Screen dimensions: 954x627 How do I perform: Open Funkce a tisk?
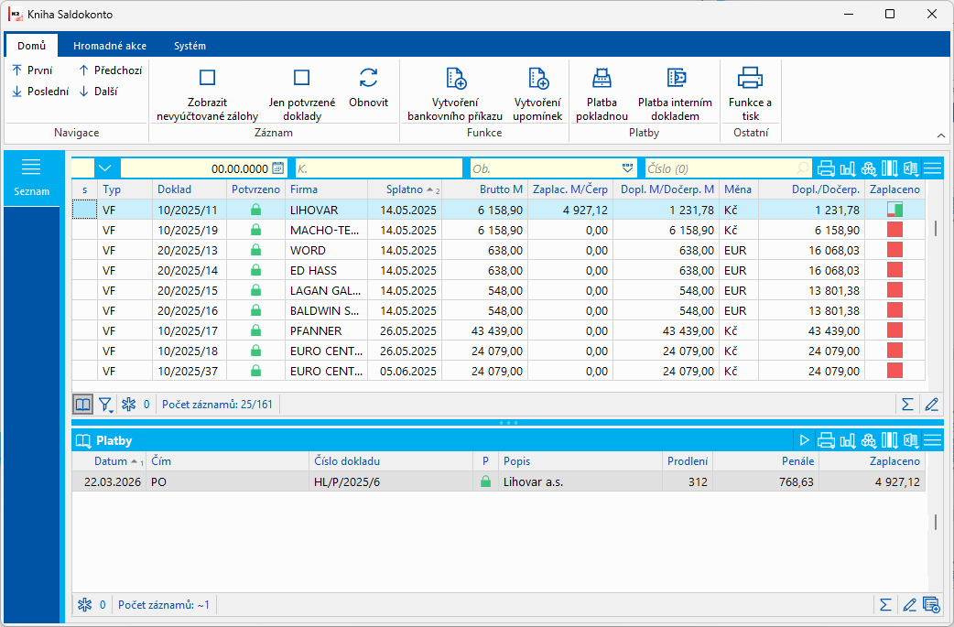pos(750,93)
